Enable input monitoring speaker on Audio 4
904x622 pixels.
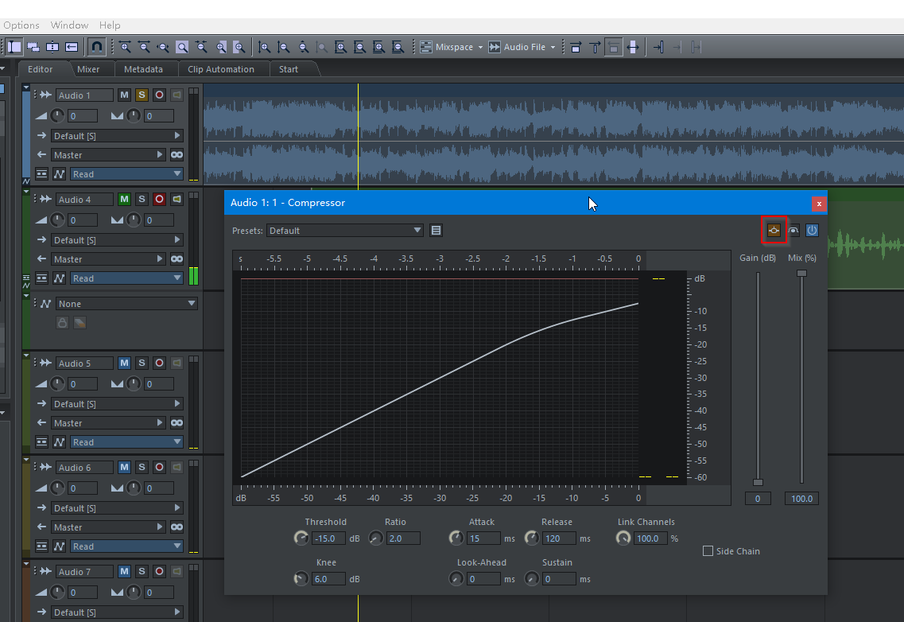point(177,200)
